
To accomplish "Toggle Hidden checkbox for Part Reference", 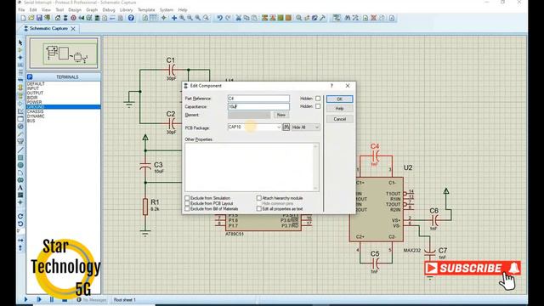I will [x=318, y=99].
